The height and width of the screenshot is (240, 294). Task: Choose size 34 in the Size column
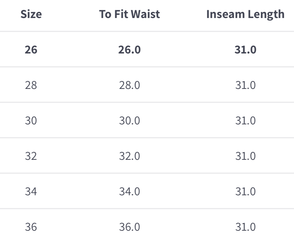[x=31, y=192]
